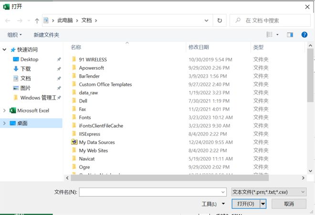This screenshot has height=215, width=315.
Task: Open the filename history dropdown arrow
Action: (x=223, y=192)
